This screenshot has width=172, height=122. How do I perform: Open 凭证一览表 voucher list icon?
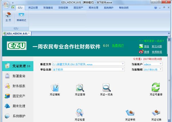pyautogui.click(x=106, y=90)
